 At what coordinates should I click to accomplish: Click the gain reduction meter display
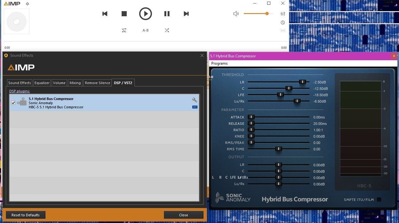(x=361, y=128)
